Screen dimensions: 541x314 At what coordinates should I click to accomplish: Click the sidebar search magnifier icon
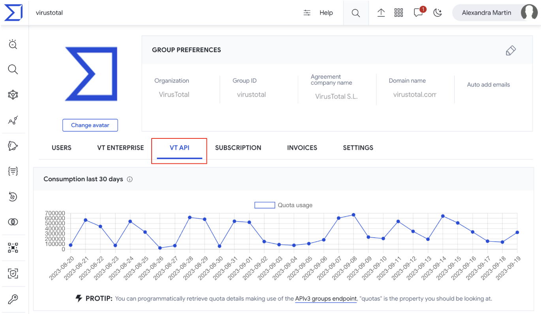[13, 70]
